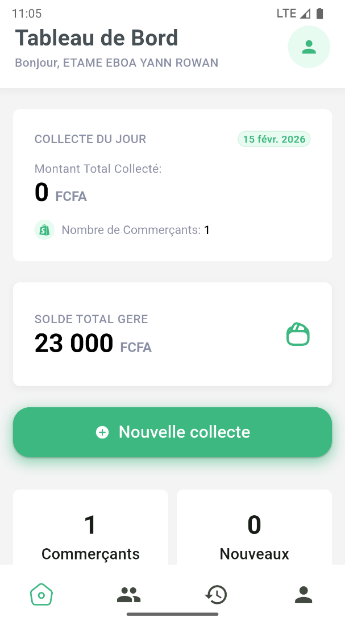Select the Commerçants people icon in bottom bar
Screen dimensions: 345x618
click(x=128, y=594)
